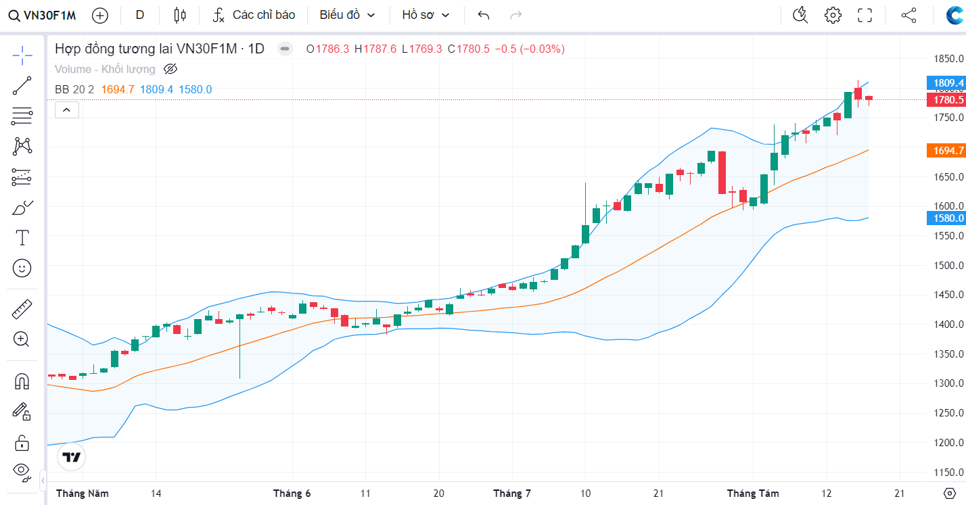Click the orange 1694.7 basis price label
Image resolution: width=966 pixels, height=505 pixels.
pos(946,151)
